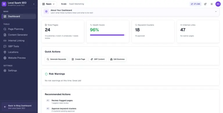This screenshot has width=223, height=113.
Task: Open Website Preview
Action: point(19,58)
